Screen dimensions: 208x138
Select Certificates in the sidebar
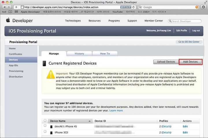click(x=15, y=54)
